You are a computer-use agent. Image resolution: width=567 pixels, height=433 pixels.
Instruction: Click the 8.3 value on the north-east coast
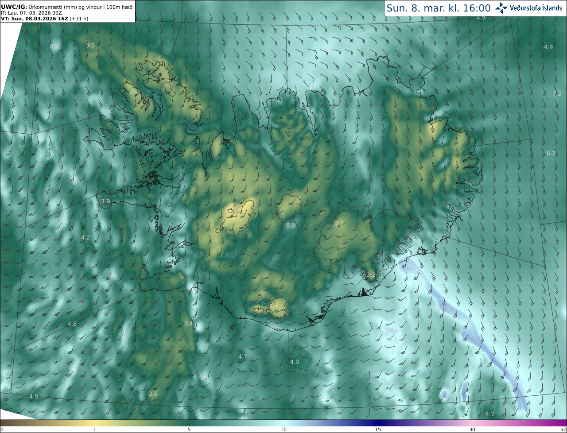(x=438, y=114)
